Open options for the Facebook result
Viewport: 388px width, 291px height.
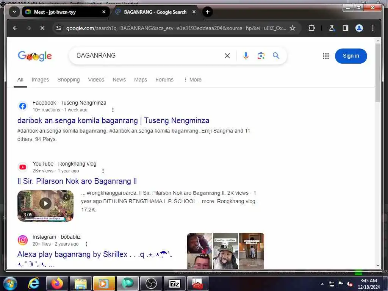[113, 110]
